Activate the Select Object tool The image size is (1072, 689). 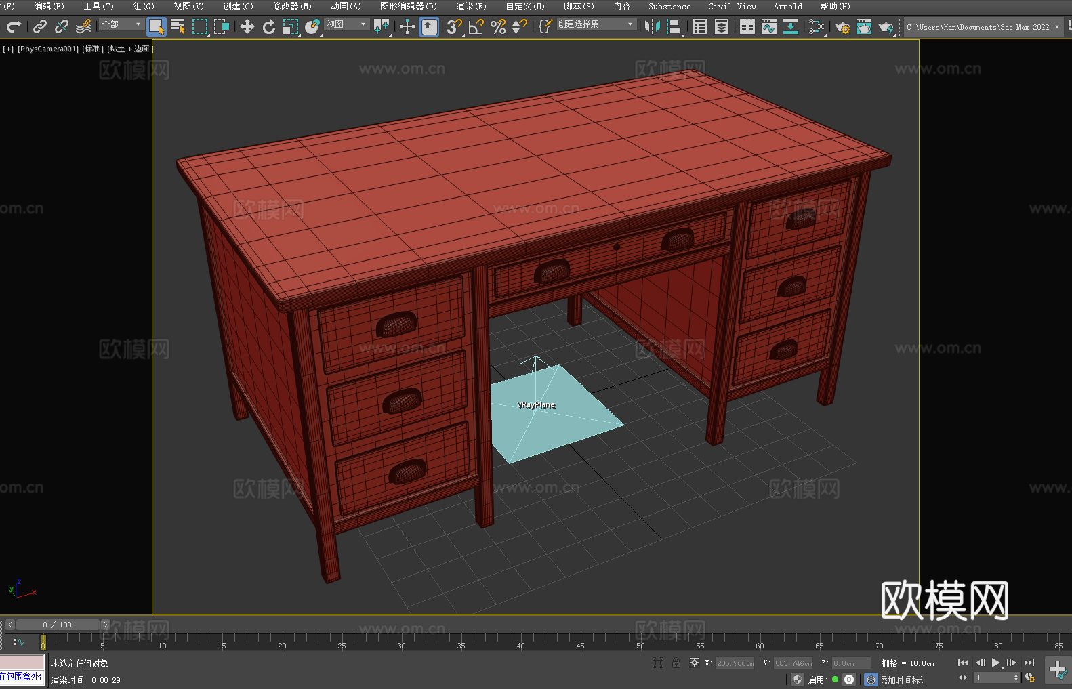157,26
